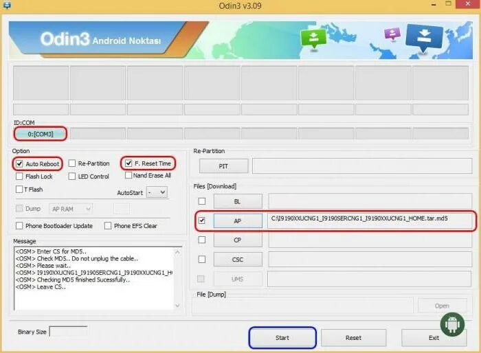Click the AP file button
This screenshot has width=481, height=353.
(238, 221)
